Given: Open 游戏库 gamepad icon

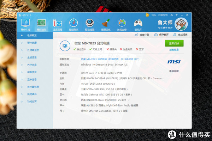Looking at the screenshot, I should 138,25.
